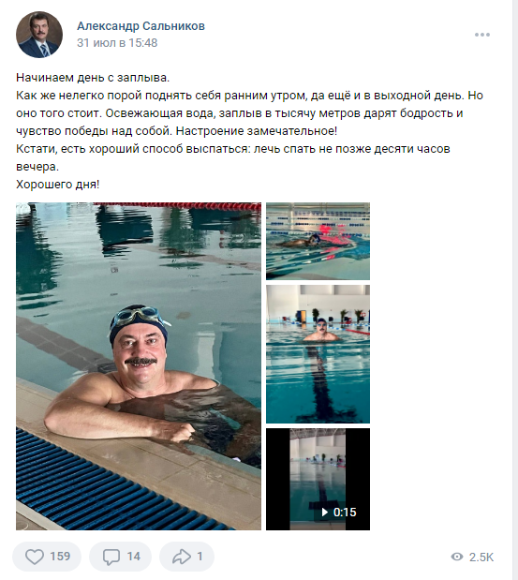Open Александр Сальников profile avatar
This screenshot has width=518, height=580.
39,35
